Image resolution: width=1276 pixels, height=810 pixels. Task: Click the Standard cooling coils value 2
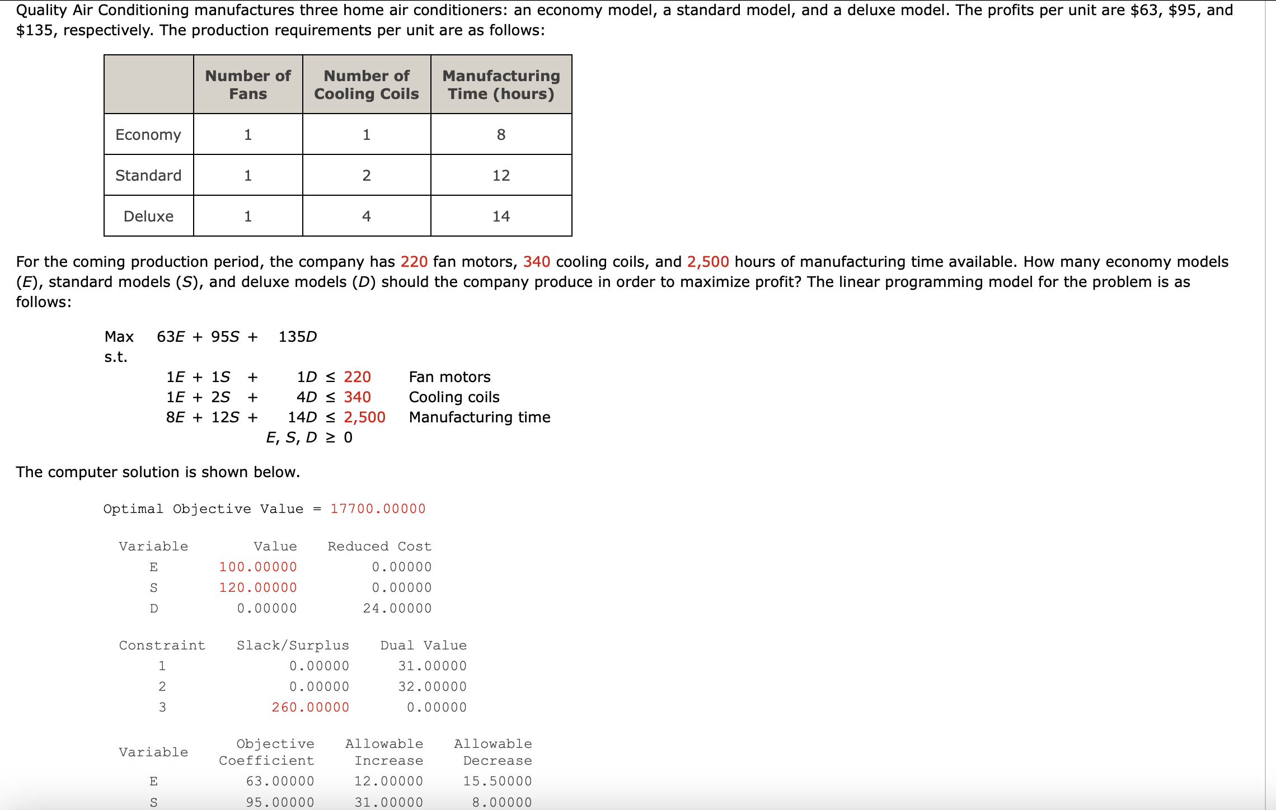[x=367, y=176]
